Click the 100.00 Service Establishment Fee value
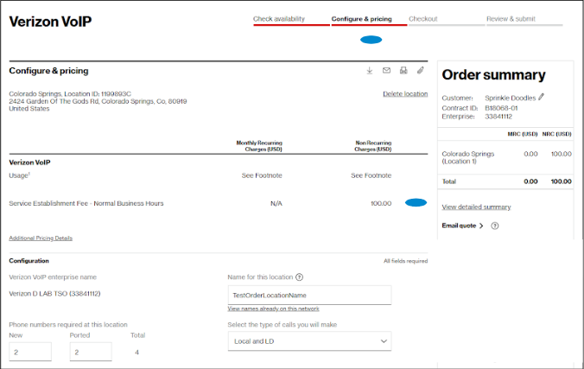584x369 pixels. (381, 203)
